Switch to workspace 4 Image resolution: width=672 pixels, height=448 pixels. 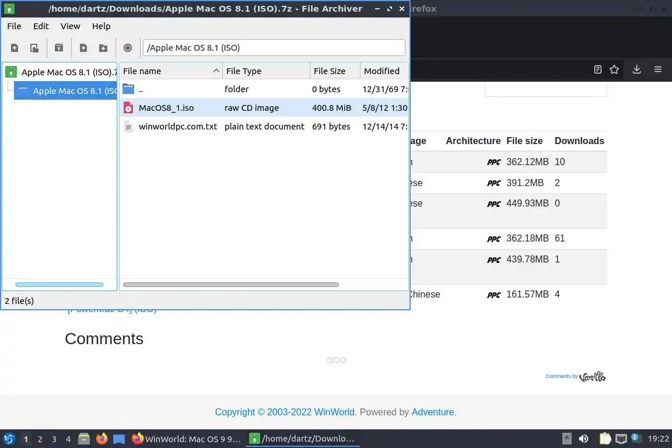tap(68, 439)
